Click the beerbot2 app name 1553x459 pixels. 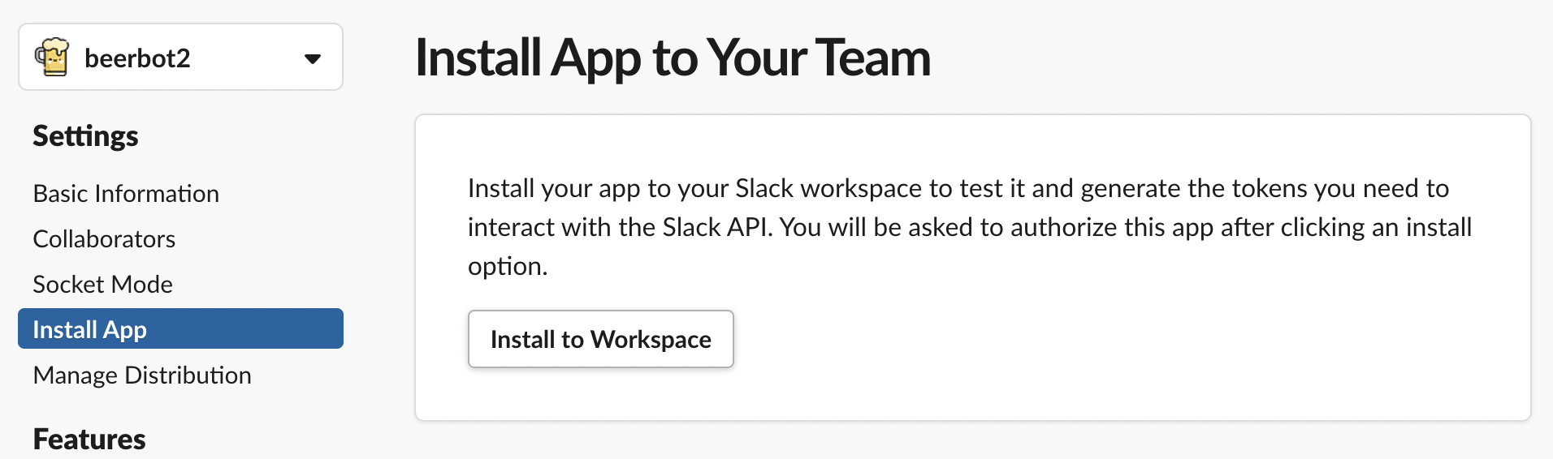(x=137, y=58)
